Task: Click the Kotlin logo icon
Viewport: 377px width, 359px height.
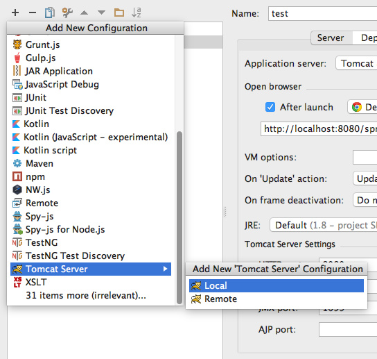Action: tap(16, 124)
